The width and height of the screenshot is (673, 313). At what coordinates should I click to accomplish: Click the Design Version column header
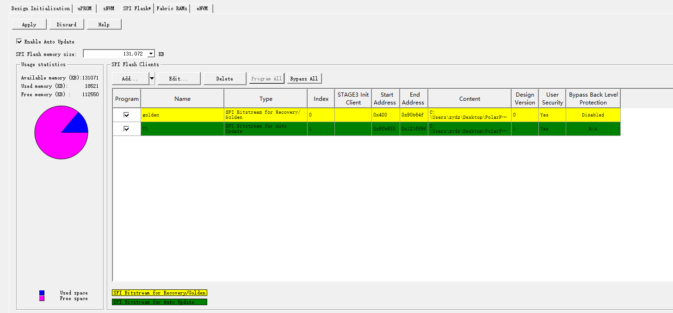[x=525, y=98]
